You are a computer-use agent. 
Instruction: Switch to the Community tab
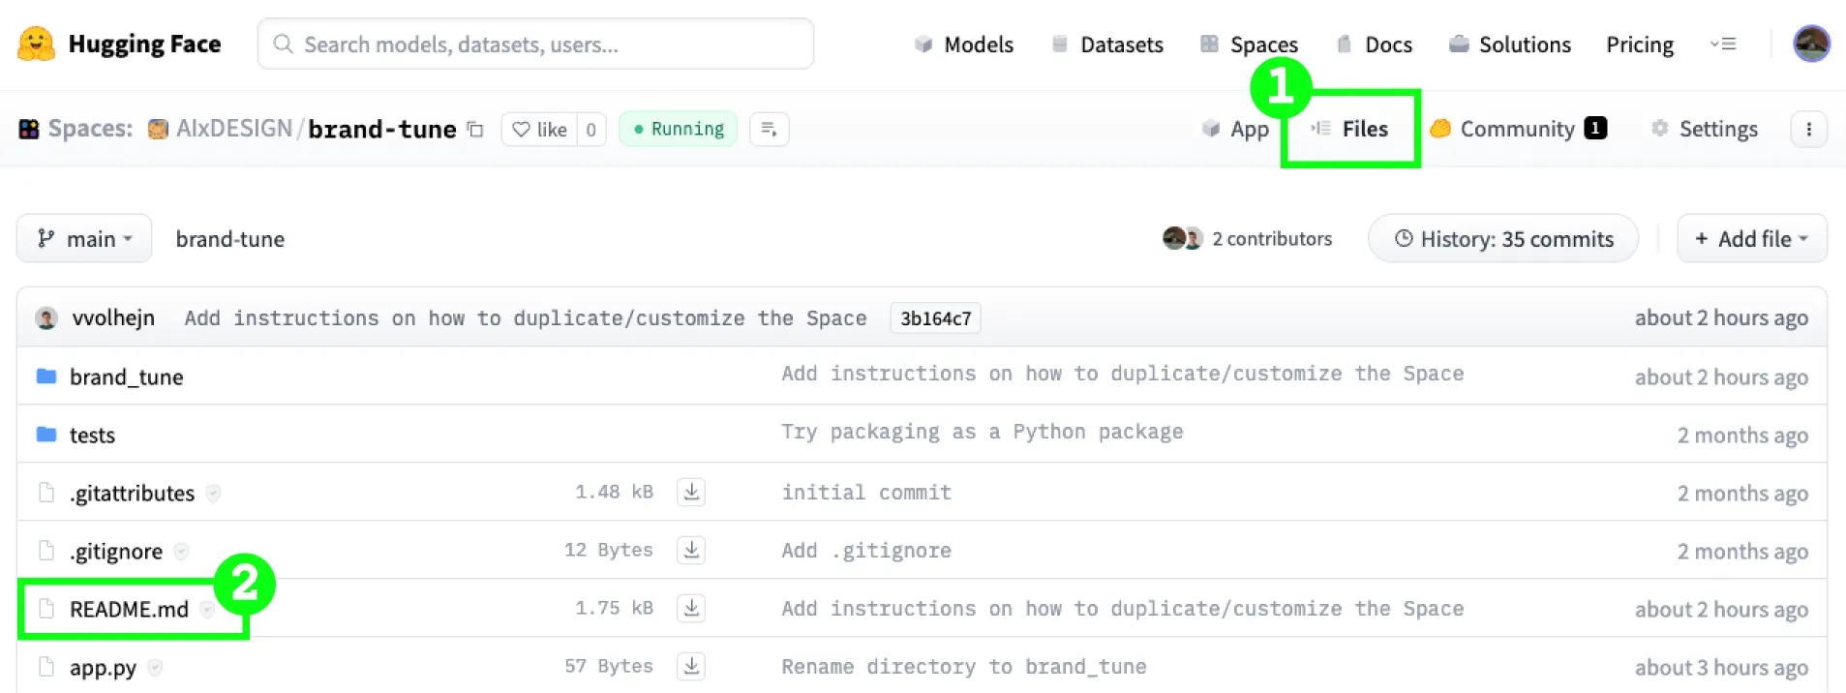tap(1517, 129)
